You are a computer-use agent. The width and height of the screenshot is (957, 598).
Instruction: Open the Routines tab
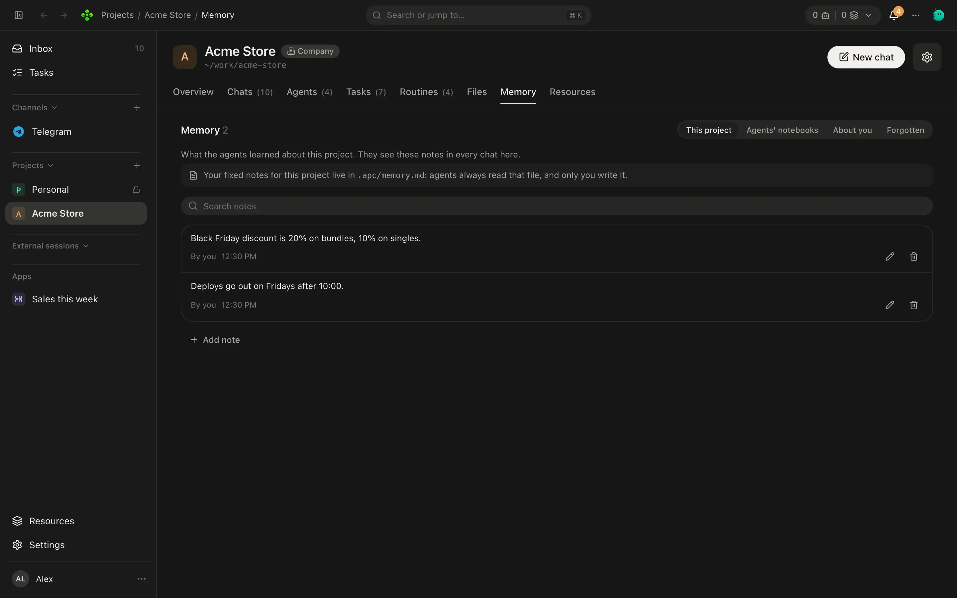pos(426,92)
